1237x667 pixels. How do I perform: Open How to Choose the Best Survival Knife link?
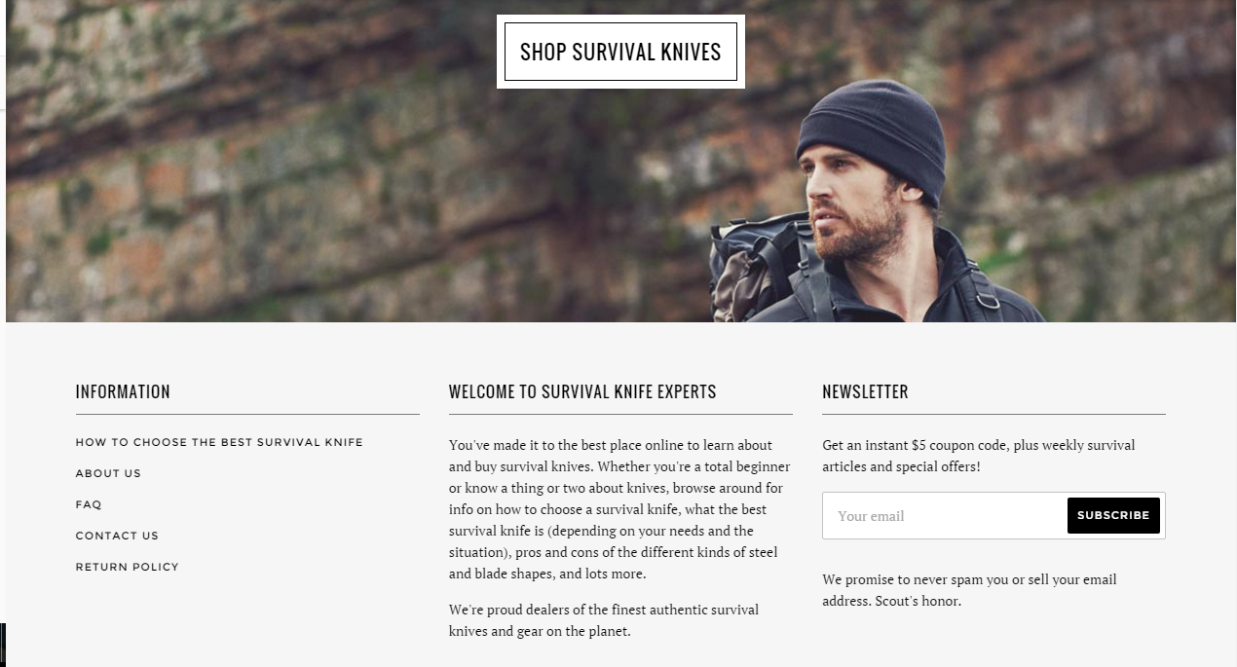click(219, 442)
